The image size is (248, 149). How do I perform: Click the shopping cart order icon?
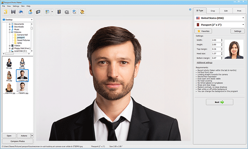(82, 12)
